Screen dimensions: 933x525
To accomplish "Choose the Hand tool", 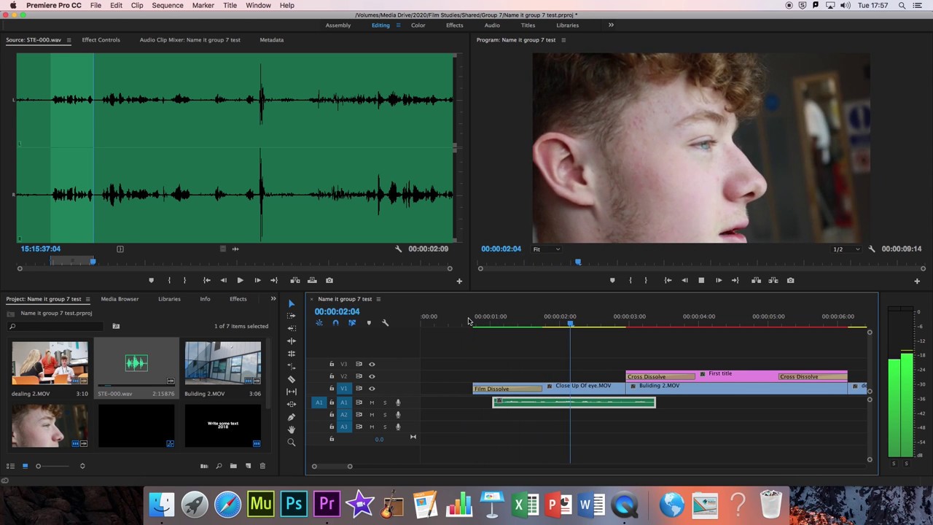I will tap(292, 429).
